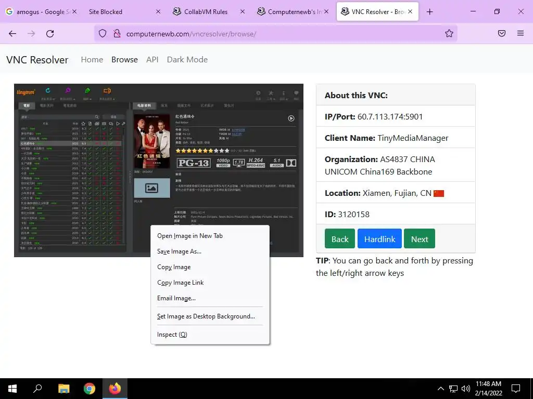Open the Firefox hamburger menu
Screen dimensions: 533x399
coord(521,33)
